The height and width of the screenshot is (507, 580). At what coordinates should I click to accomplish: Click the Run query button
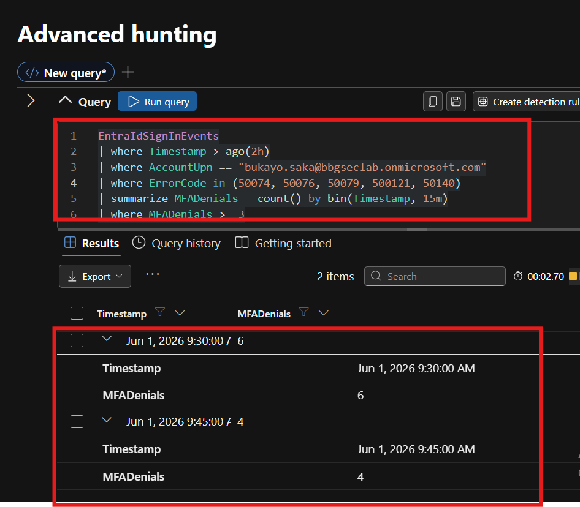click(157, 101)
